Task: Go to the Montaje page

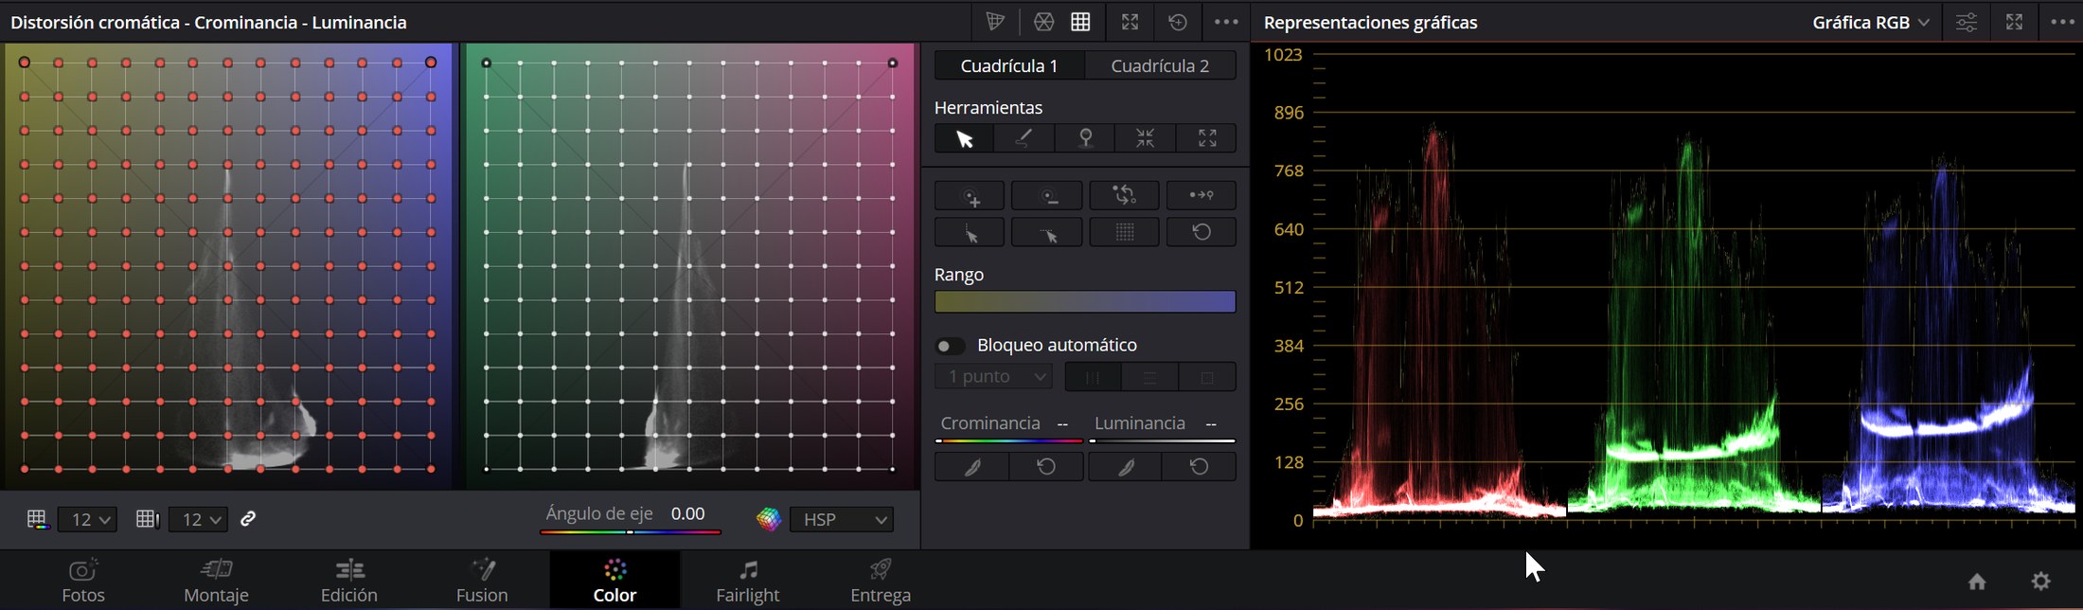Action: click(216, 581)
